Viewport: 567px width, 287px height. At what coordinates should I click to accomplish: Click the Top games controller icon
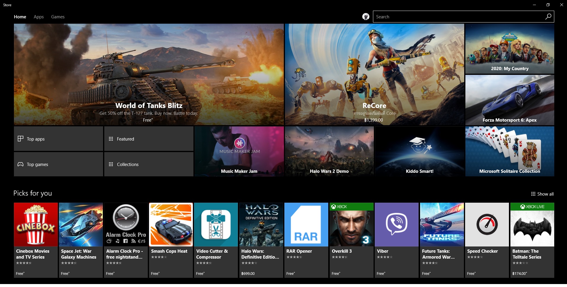tap(20, 164)
